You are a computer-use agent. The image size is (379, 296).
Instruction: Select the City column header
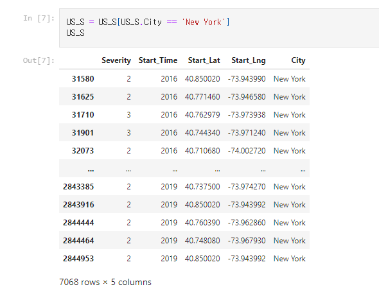pyautogui.click(x=298, y=60)
